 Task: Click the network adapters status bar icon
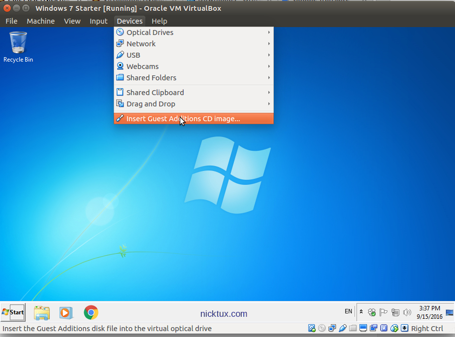tap(332, 329)
